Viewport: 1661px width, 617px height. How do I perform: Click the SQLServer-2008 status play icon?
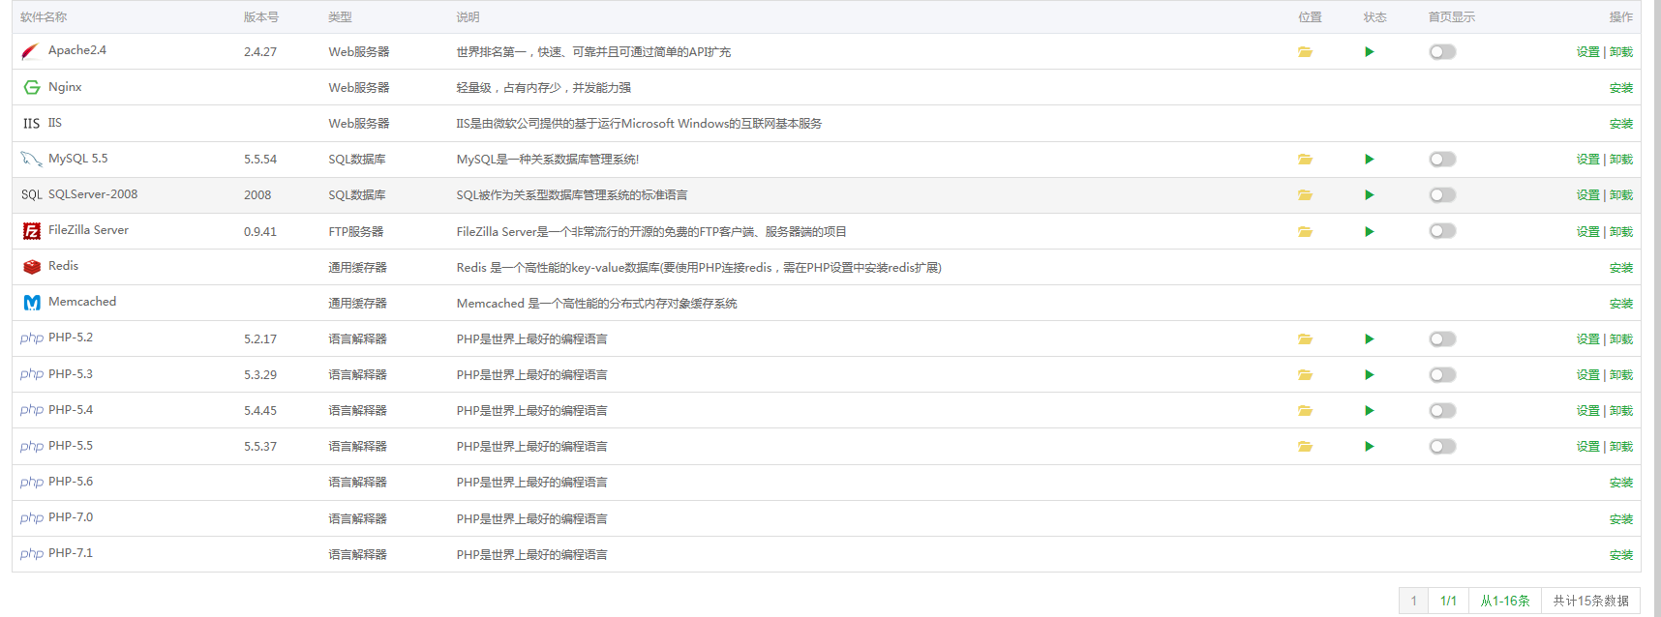click(1370, 195)
